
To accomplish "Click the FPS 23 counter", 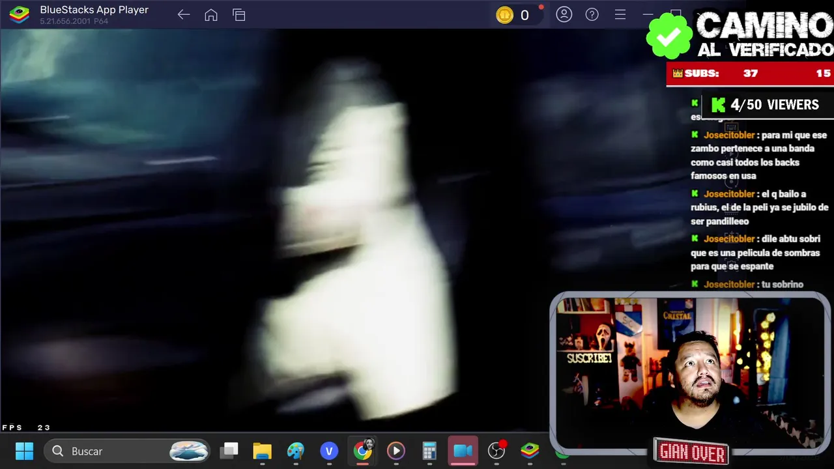I will pyautogui.click(x=26, y=428).
